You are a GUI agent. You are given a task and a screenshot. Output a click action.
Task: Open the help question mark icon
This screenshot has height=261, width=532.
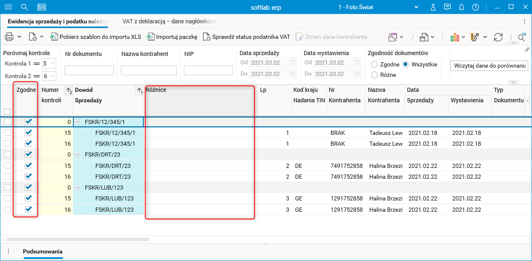(475, 7)
